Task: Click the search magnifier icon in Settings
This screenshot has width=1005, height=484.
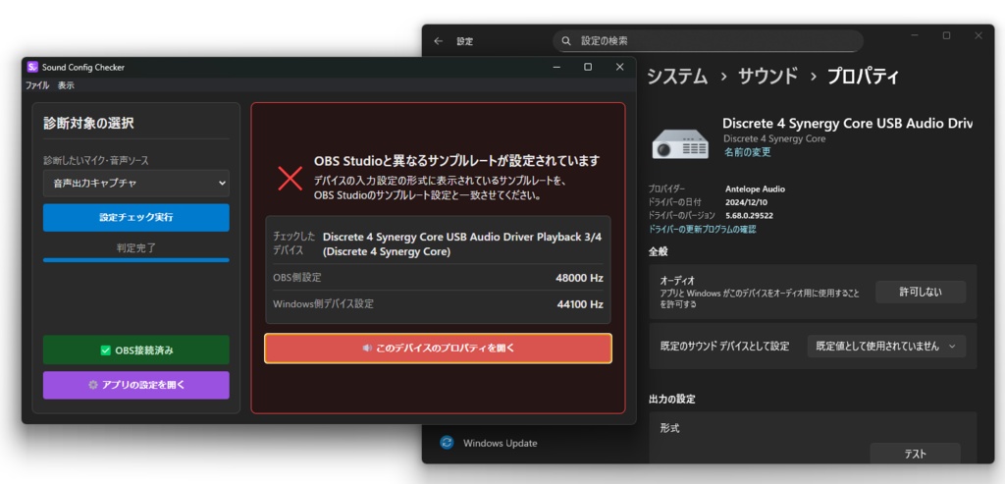Action: (x=566, y=41)
